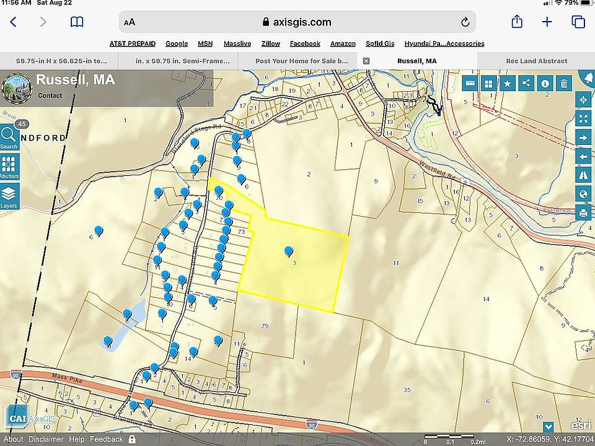Viewport: 595px width, 446px height.
Task: Reload the axisgis.com page
Action: click(465, 22)
